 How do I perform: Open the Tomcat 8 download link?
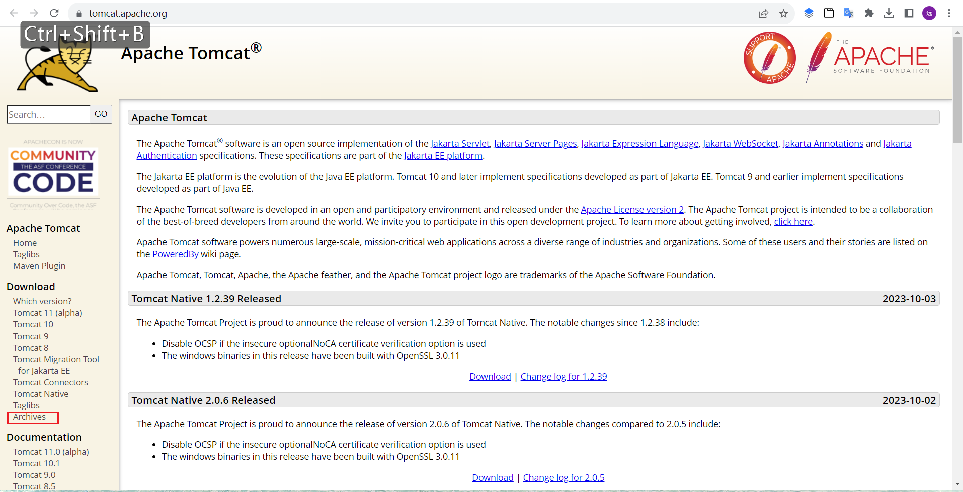click(x=31, y=348)
